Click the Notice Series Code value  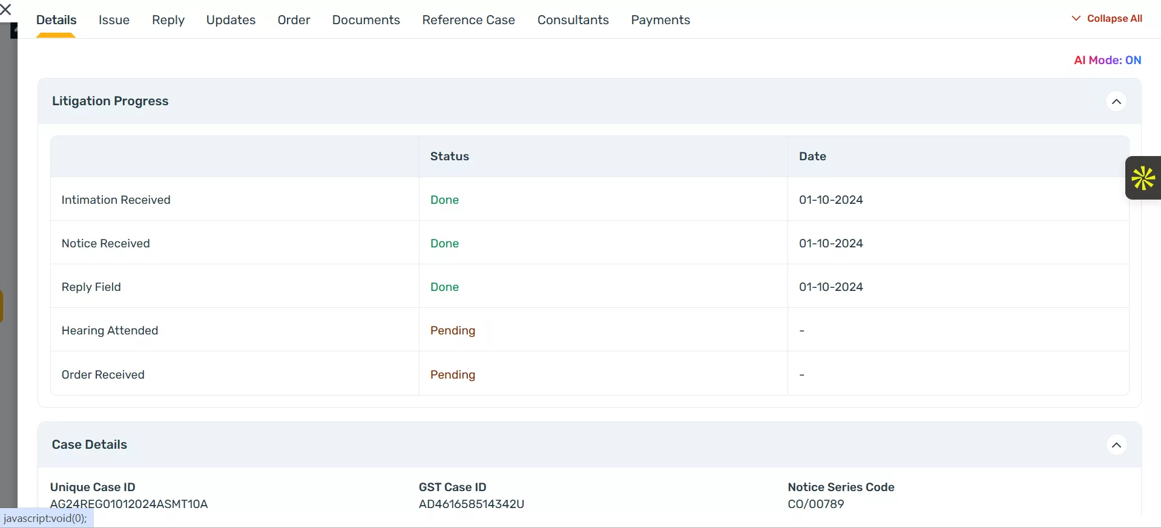click(815, 504)
